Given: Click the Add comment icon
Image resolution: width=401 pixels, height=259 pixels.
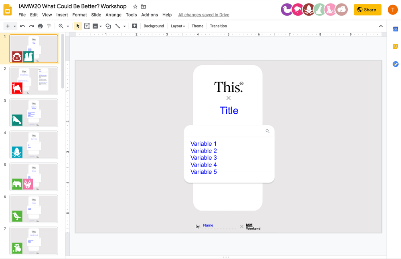Looking at the screenshot, I should click(x=134, y=26).
